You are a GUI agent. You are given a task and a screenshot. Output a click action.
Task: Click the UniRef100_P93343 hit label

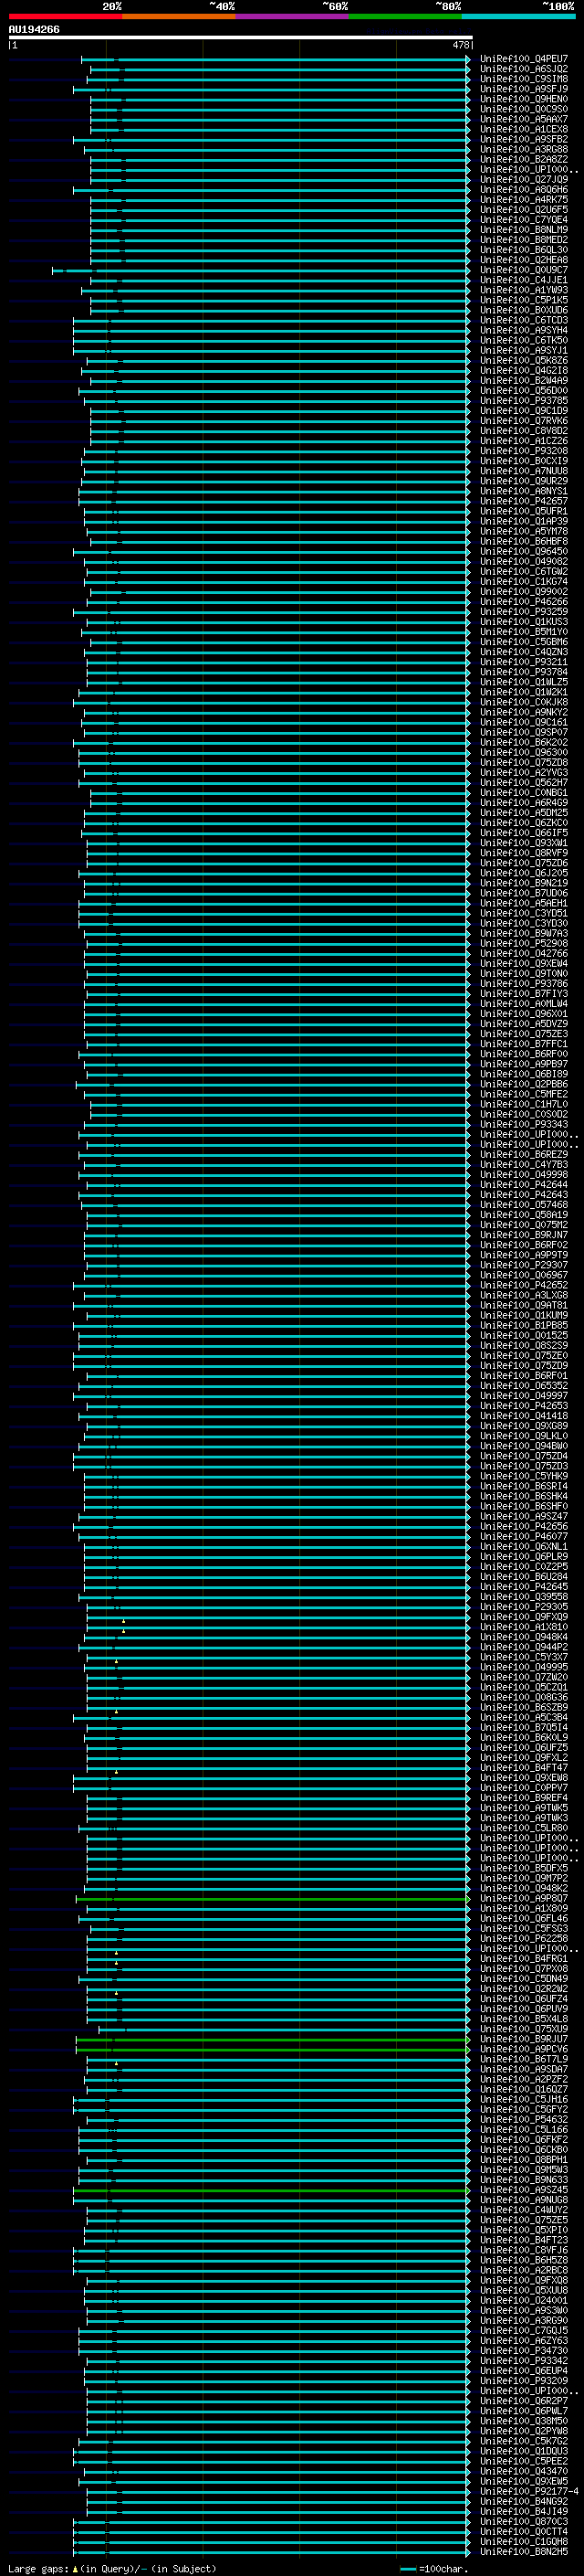click(x=524, y=1125)
